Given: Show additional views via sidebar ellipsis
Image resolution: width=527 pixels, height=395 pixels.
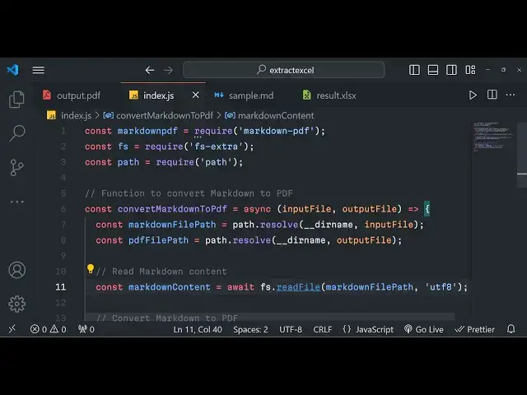Looking at the screenshot, I should (16, 202).
